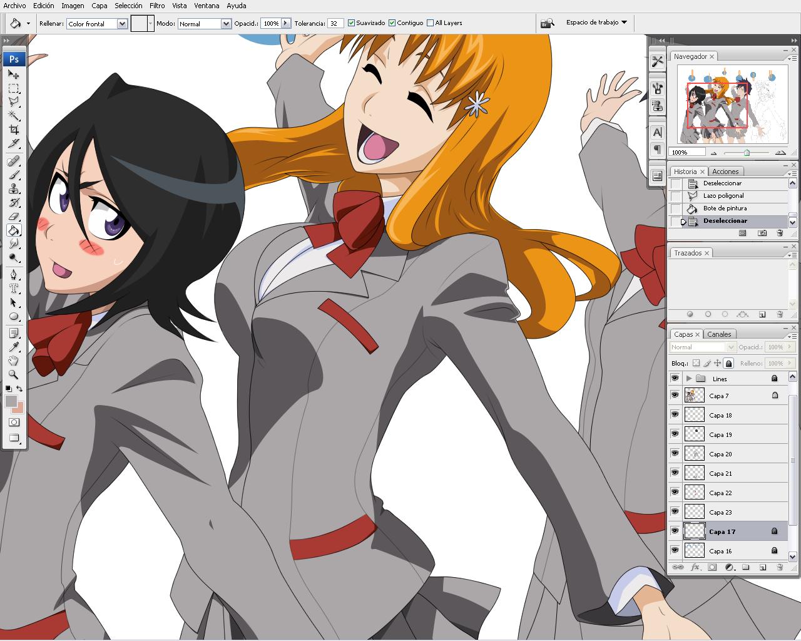Viewport: 801px width, 641px height.
Task: Select the Clone Stamp tool
Action: pyautogui.click(x=14, y=189)
